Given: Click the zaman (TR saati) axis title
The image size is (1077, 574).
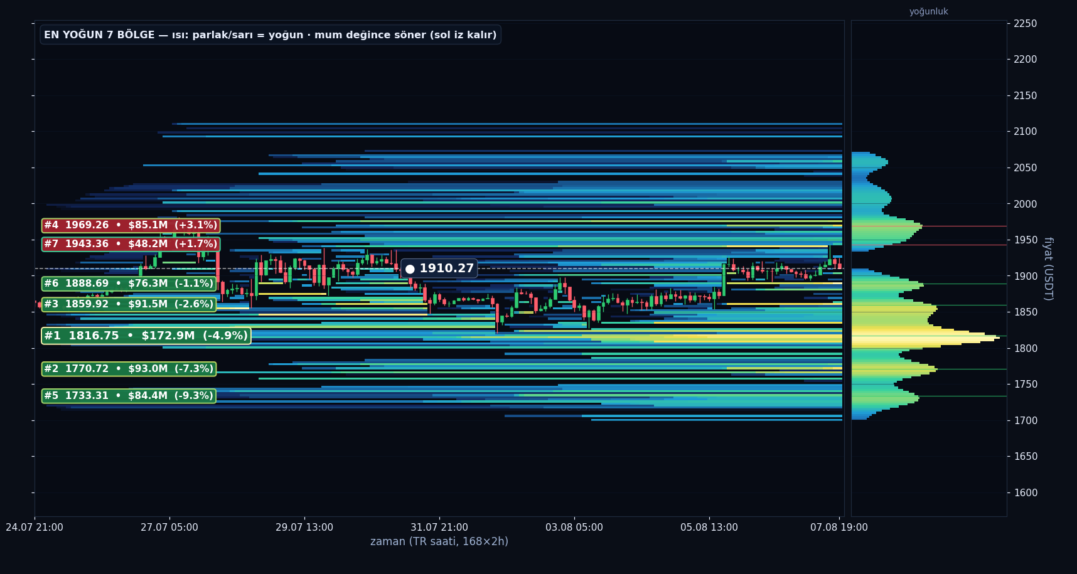Looking at the screenshot, I should [439, 541].
